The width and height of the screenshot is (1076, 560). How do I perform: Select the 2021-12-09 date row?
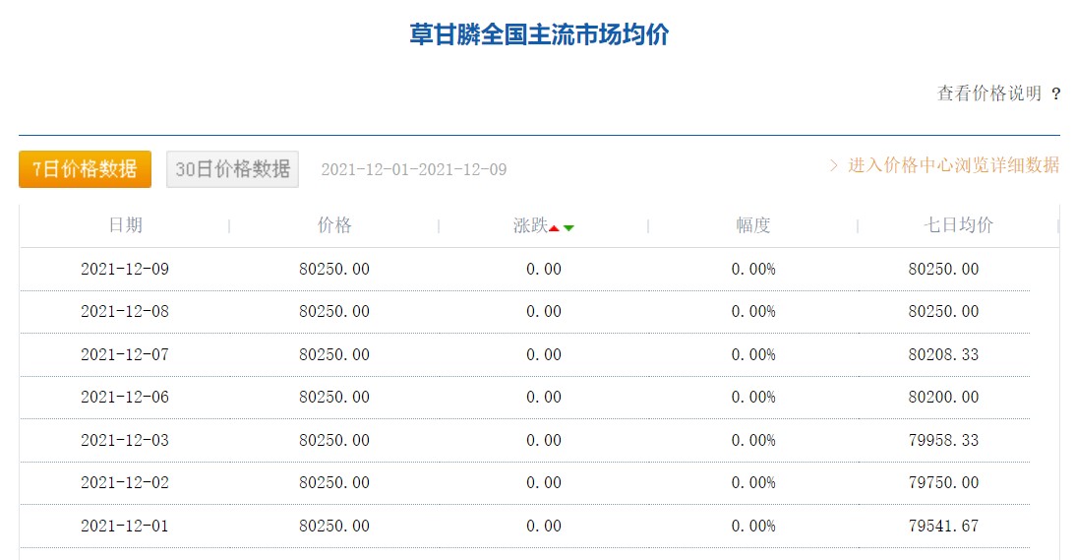pos(525,269)
